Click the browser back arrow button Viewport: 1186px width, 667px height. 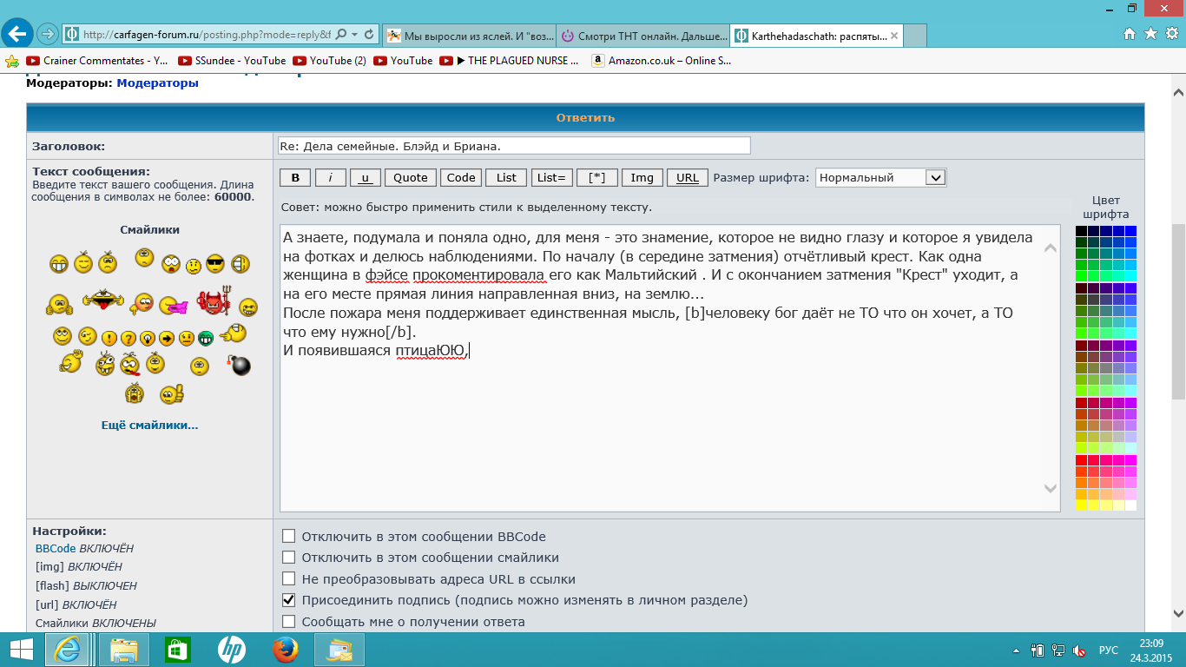point(17,34)
